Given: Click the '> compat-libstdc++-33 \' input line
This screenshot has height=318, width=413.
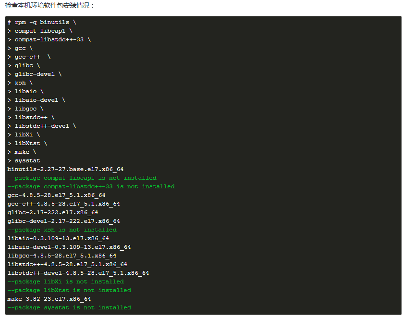Looking at the screenshot, I should click(49, 40).
